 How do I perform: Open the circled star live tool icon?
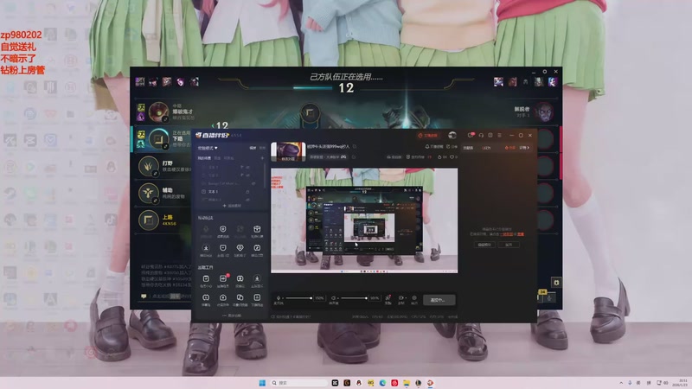[257, 278]
